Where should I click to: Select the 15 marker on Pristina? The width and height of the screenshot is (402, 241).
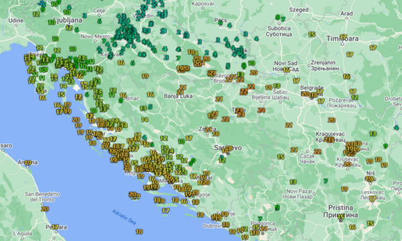340,217
